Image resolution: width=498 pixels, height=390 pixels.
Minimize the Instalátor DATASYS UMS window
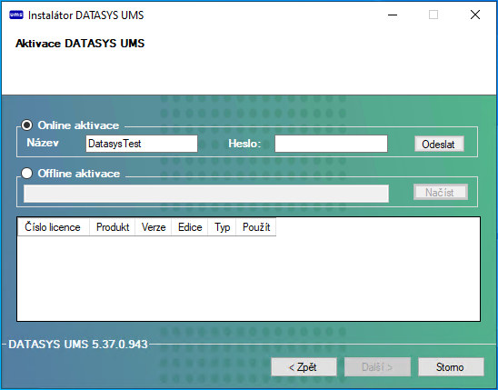pos(393,15)
